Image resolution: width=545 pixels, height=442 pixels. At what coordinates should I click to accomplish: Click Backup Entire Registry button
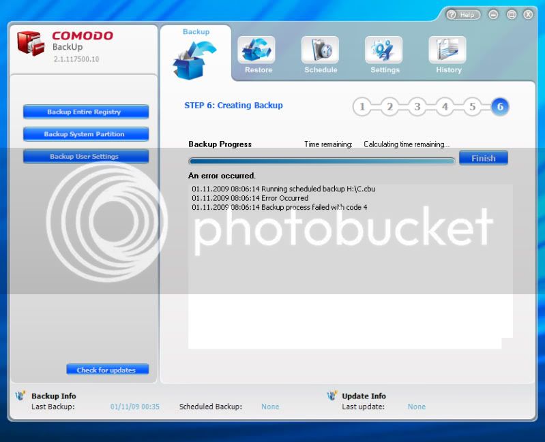(x=86, y=112)
